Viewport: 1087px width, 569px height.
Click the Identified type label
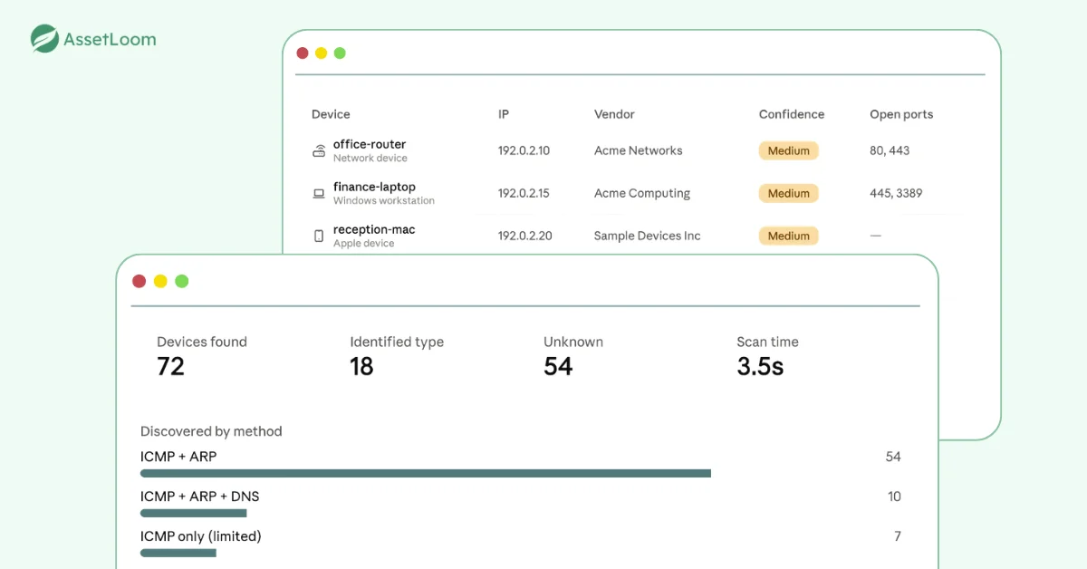pyautogui.click(x=397, y=342)
